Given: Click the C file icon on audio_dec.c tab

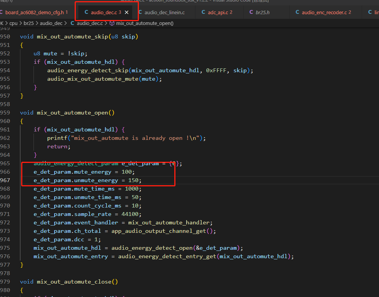Looking at the screenshot, I should click(86, 12).
